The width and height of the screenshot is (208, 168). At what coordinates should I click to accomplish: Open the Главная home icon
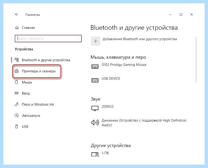17,28
